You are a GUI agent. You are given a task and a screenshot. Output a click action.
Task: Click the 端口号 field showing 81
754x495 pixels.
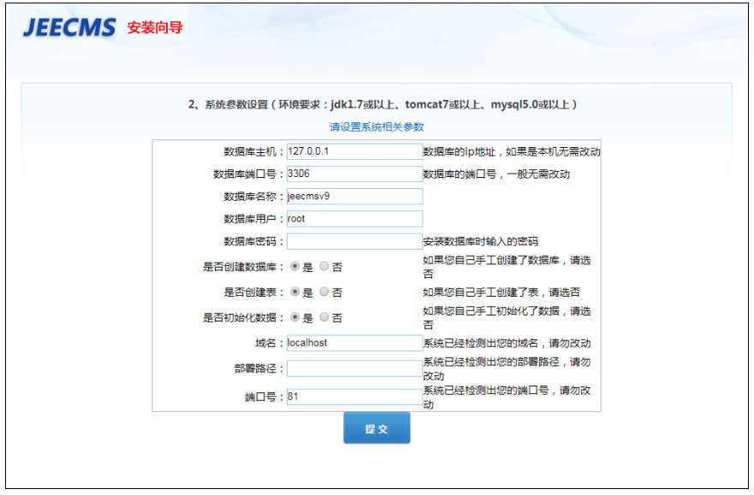354,398
